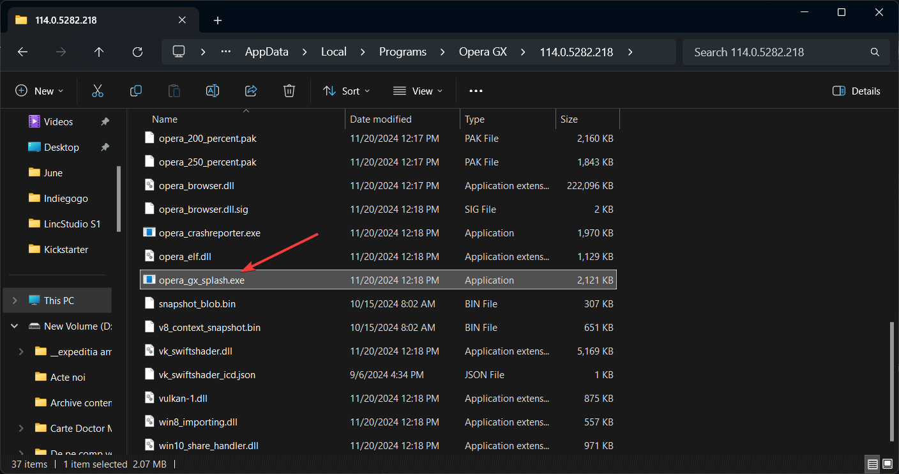The image size is (899, 474).
Task: Click the Copy icon in toolbar
Action: pyautogui.click(x=136, y=91)
